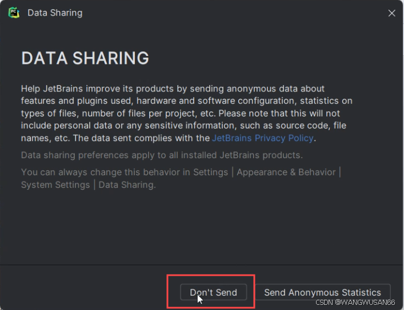Choose Send Anonymous Statistics
404x310 pixels.
322,292
